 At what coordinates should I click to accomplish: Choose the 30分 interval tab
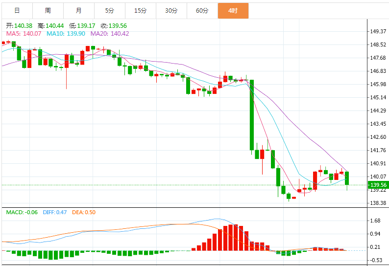pyautogui.click(x=171, y=11)
